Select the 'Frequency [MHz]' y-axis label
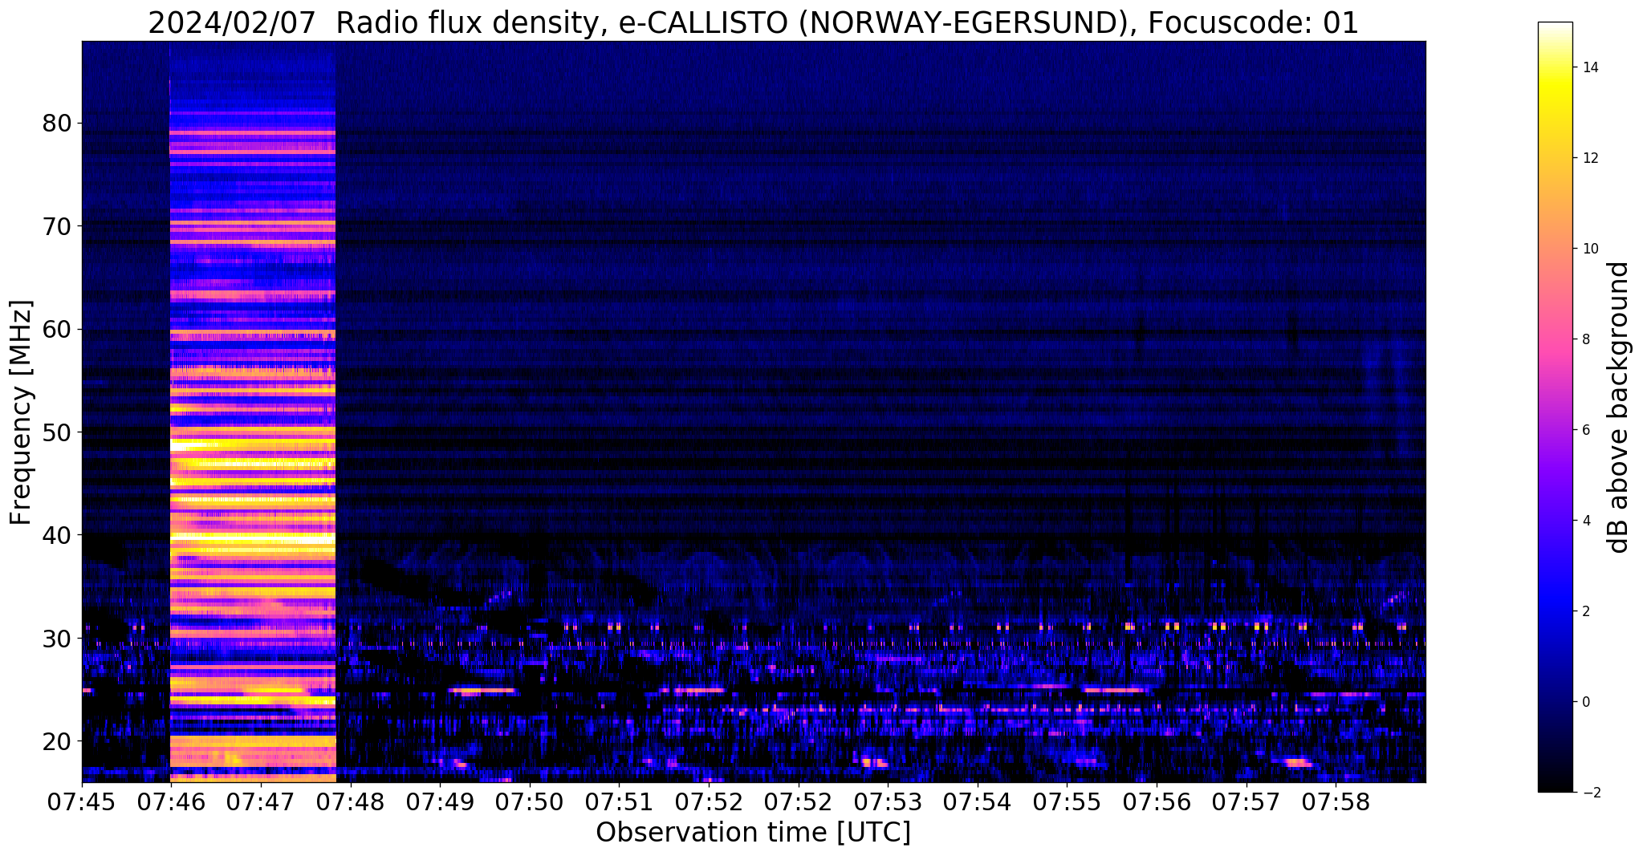Image resolution: width=1643 pixels, height=856 pixels. click(x=21, y=412)
